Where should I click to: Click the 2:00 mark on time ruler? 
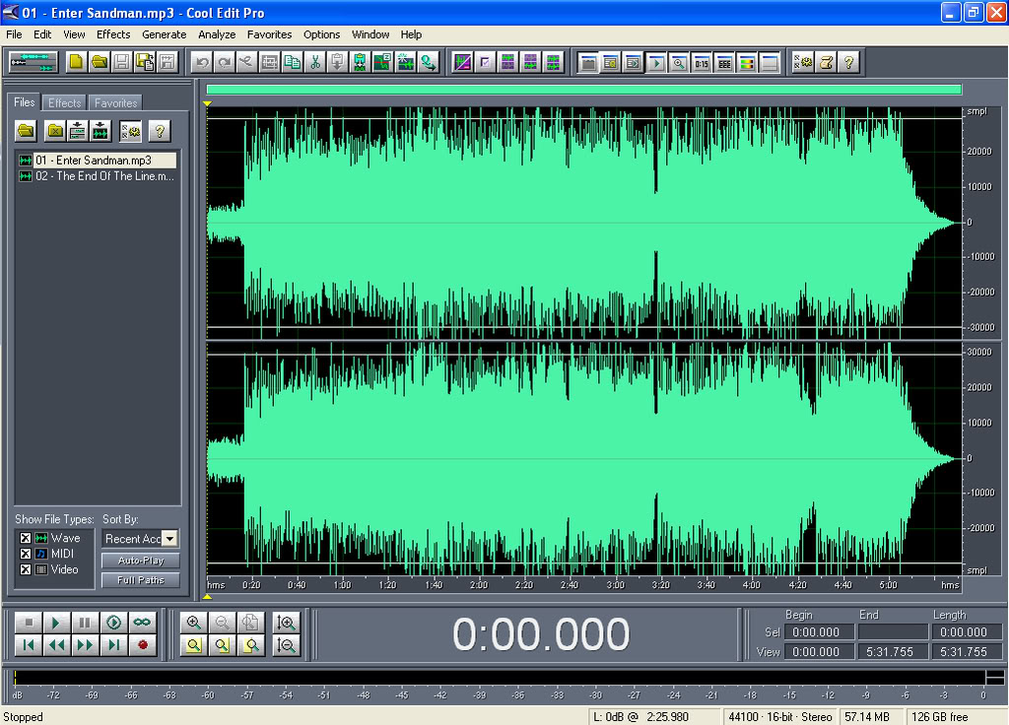(479, 585)
